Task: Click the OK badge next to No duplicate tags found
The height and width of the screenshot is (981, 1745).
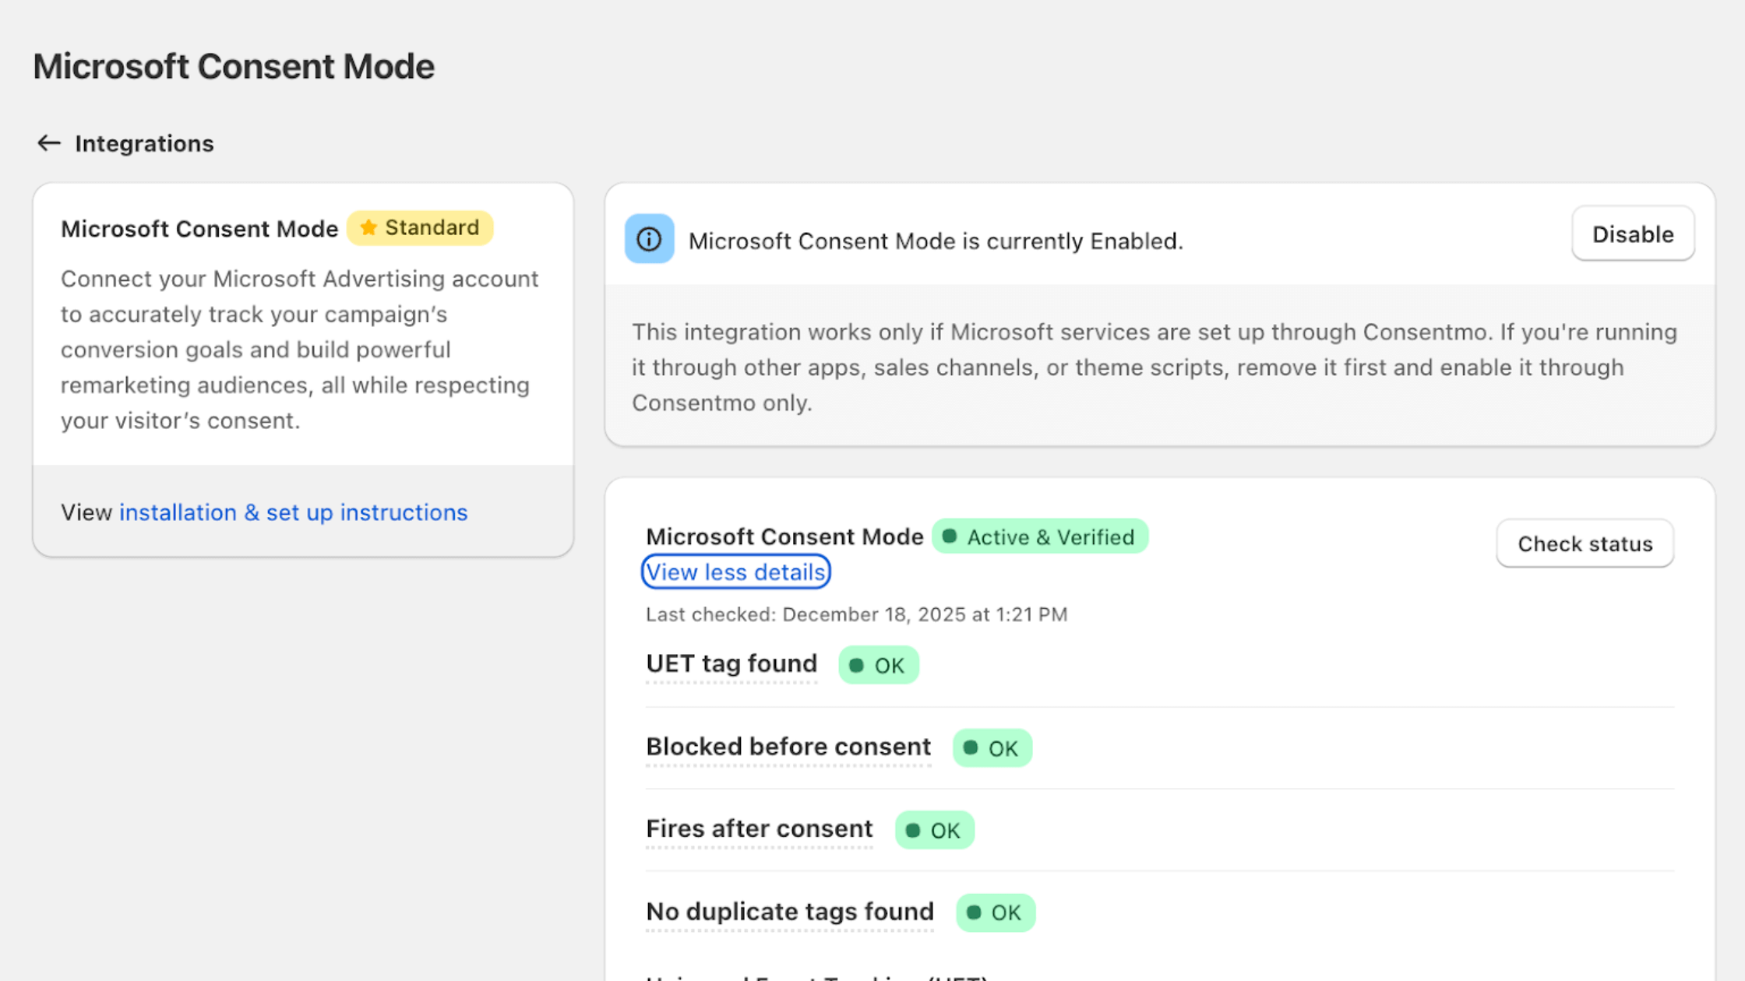Action: click(996, 912)
